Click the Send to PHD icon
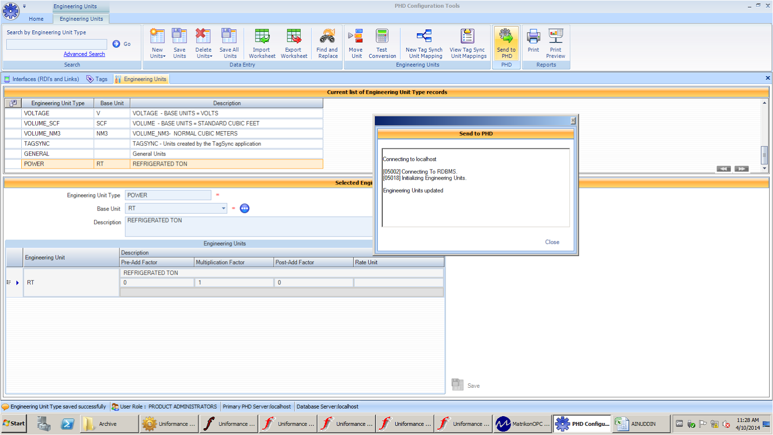Screen dimensions: 773x435 (506, 42)
